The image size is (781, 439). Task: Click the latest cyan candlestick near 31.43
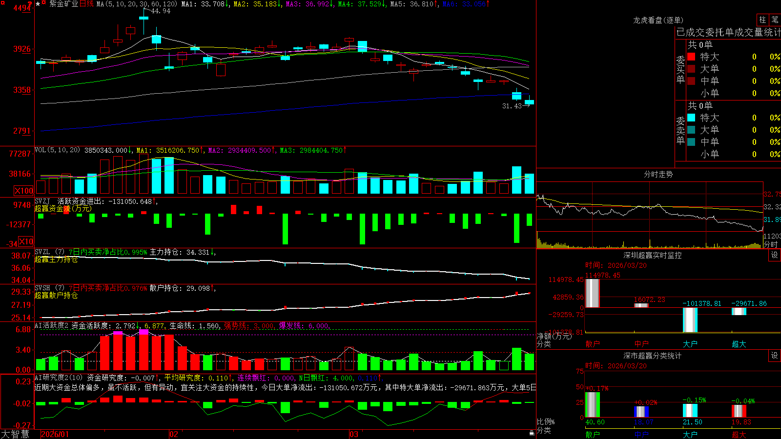[x=530, y=101]
